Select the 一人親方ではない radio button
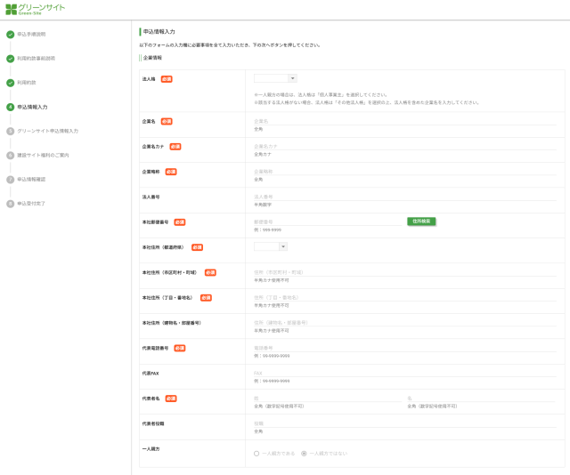The height and width of the screenshot is (475, 570). [305, 453]
